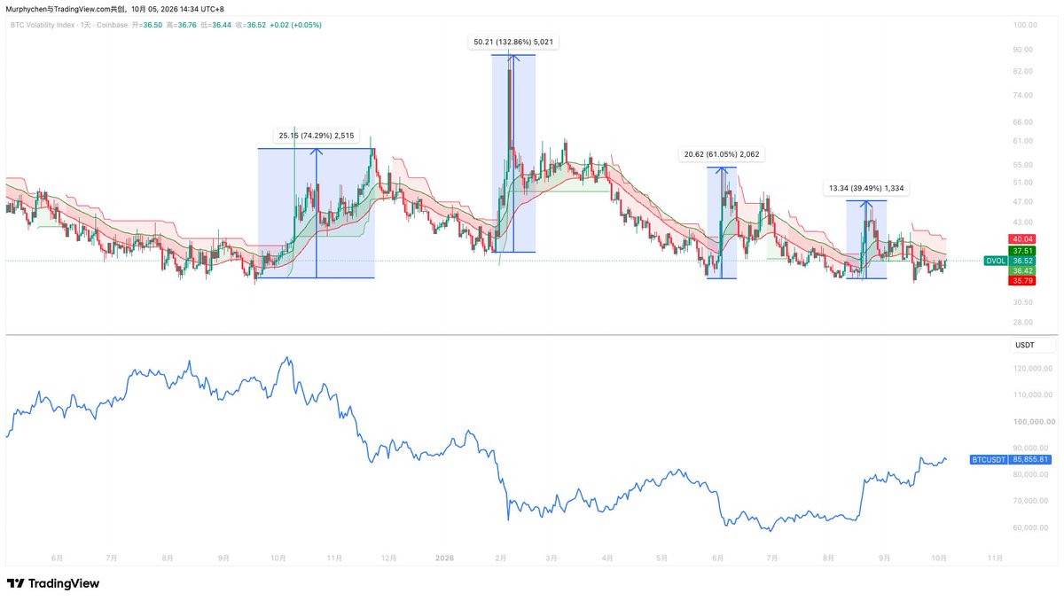The image size is (1064, 601).
Task: Click the 36.52 DVOL last price label
Action: (x=1022, y=261)
